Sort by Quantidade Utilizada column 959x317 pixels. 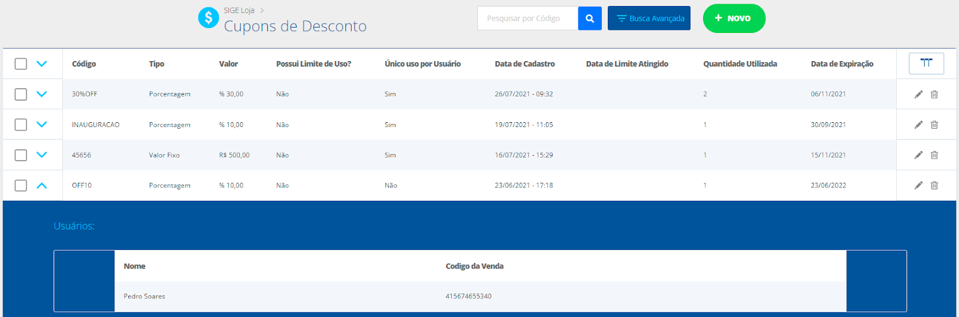point(740,64)
